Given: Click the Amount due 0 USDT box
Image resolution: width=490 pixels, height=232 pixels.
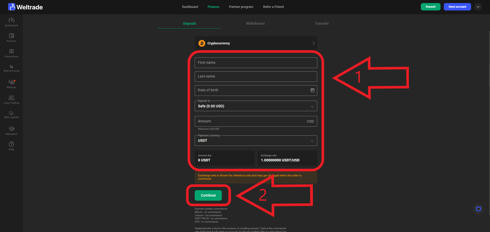Looking at the screenshot, I should coord(225,158).
